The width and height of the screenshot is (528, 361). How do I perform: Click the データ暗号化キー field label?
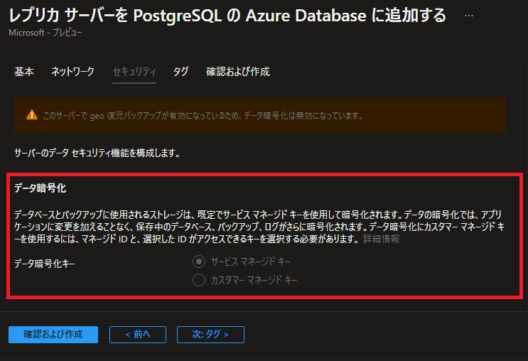pyautogui.click(x=45, y=264)
